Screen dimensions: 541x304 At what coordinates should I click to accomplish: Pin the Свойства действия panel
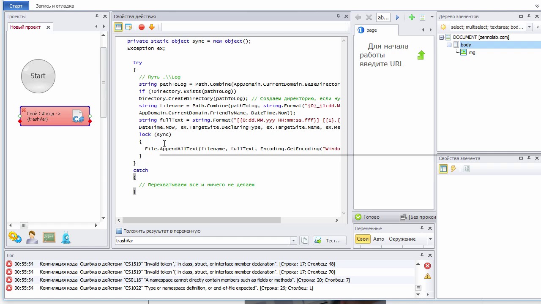pos(338,16)
